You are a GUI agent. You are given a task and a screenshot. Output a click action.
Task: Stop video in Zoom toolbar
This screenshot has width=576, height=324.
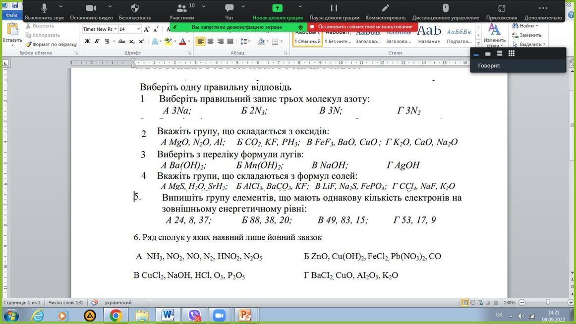point(91,11)
